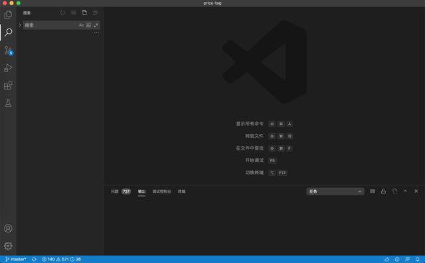This screenshot has height=263, width=425.
Task: Refresh search results in search panel
Action: pos(62,13)
